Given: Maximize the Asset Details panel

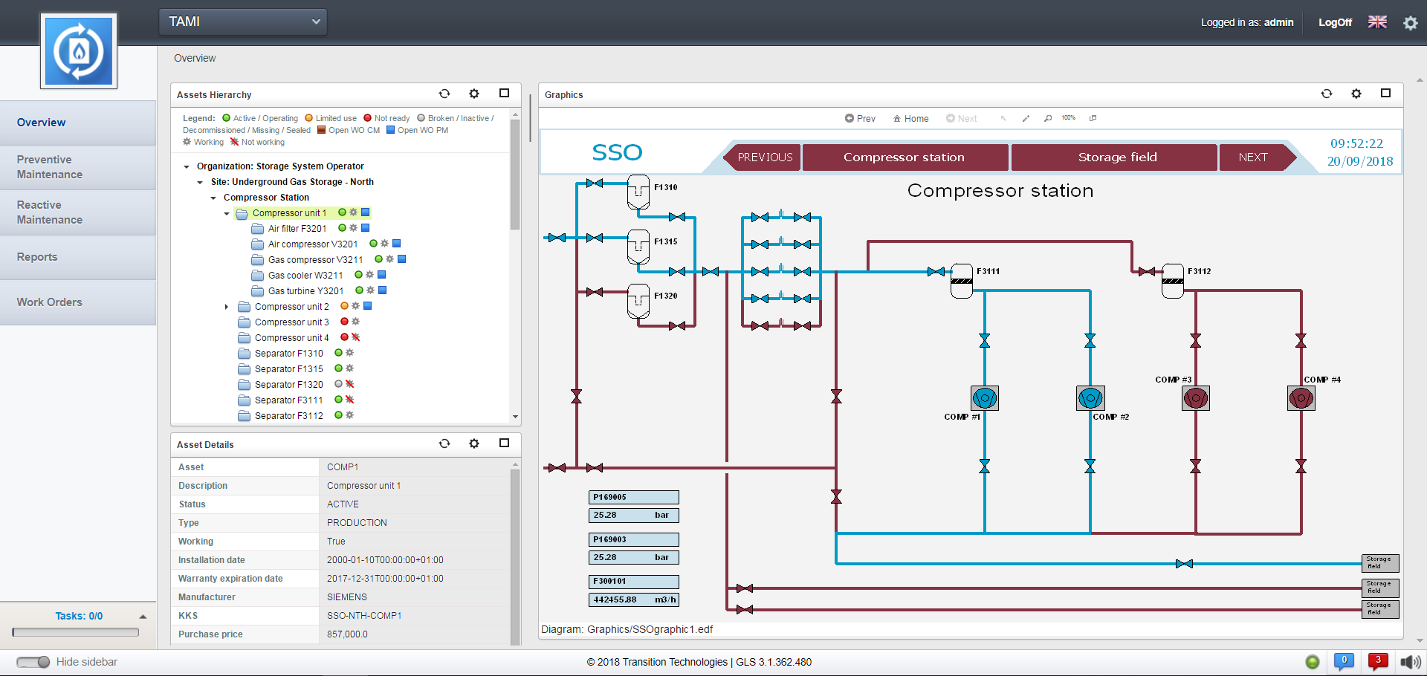Looking at the screenshot, I should click(504, 443).
